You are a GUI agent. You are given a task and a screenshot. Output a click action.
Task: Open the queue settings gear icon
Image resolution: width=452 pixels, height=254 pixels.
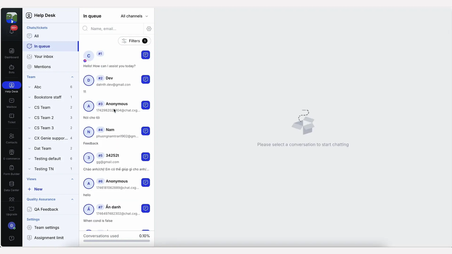[x=149, y=29]
